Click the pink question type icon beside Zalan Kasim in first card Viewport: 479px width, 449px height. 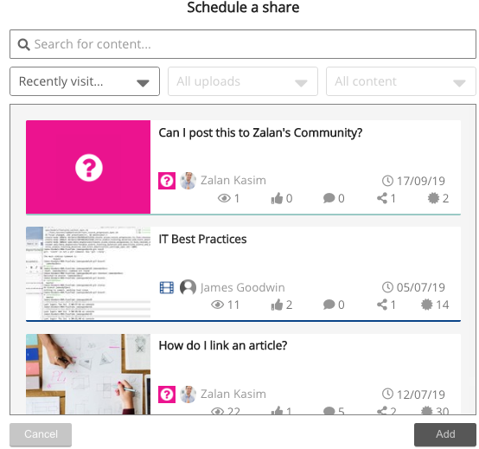click(x=167, y=181)
